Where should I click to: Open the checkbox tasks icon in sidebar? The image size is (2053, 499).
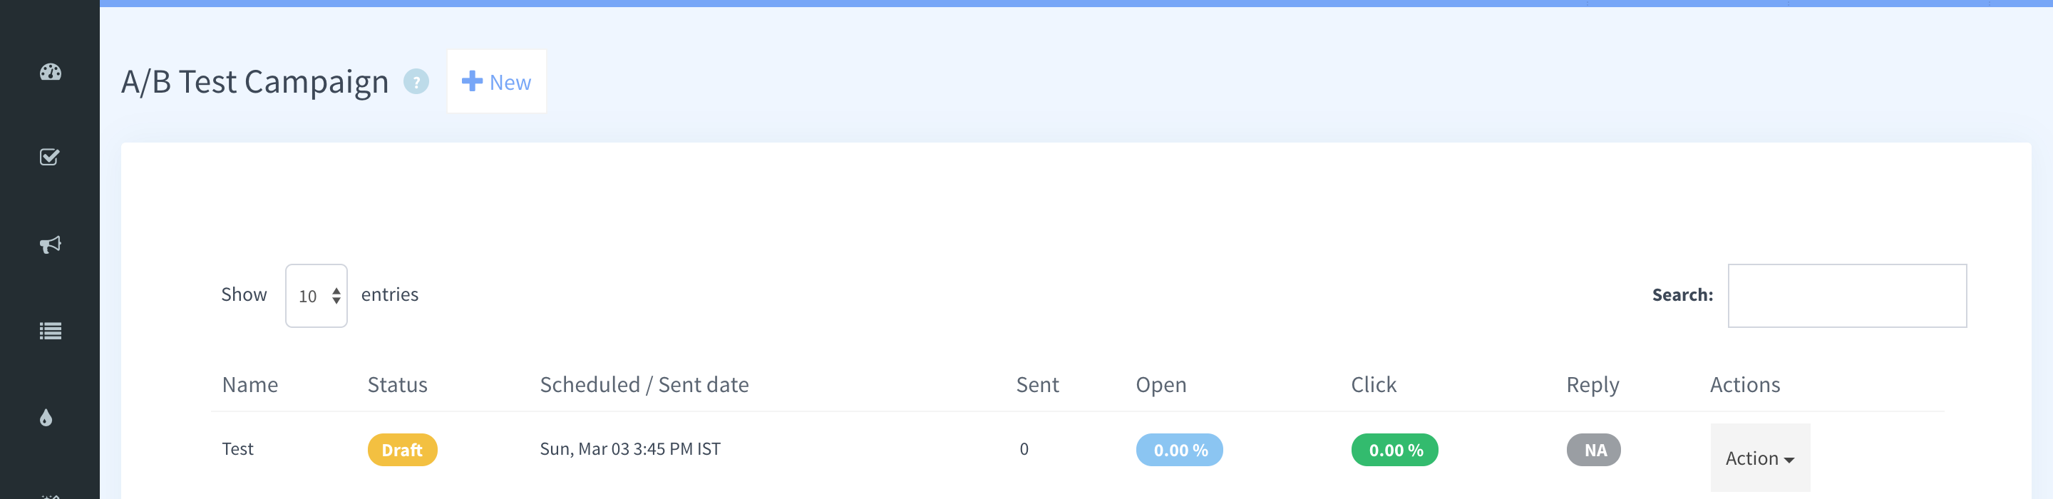(x=49, y=157)
